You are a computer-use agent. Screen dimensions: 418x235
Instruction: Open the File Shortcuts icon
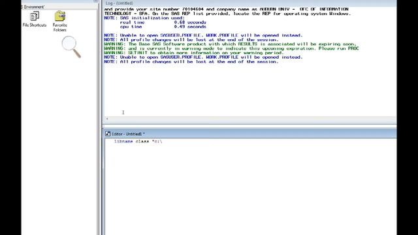point(35,19)
